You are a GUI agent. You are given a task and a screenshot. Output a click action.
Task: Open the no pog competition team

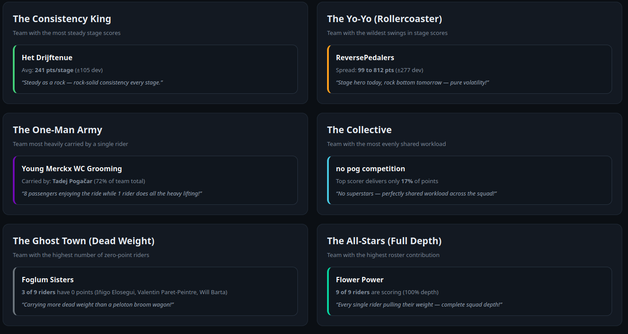[x=370, y=169]
